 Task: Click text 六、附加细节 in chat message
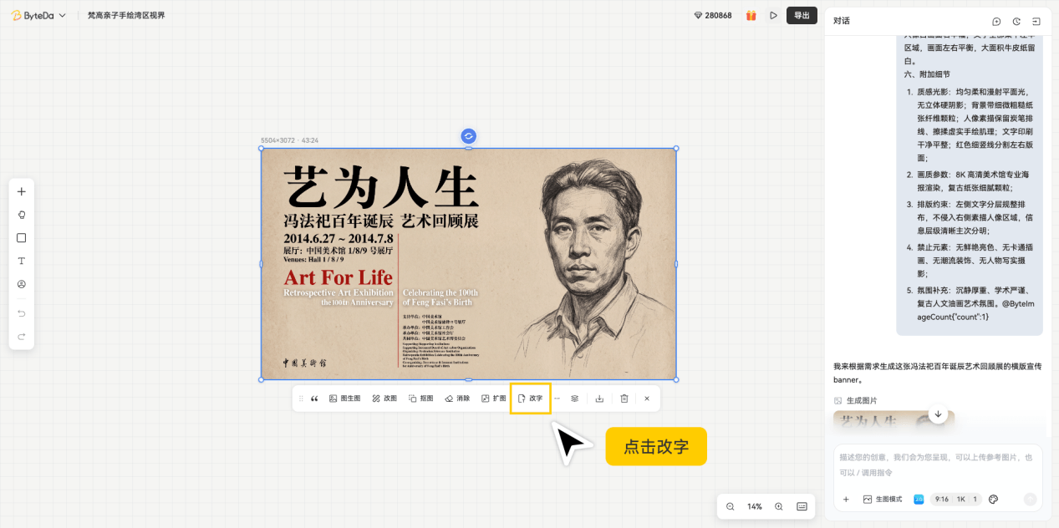tap(927, 74)
